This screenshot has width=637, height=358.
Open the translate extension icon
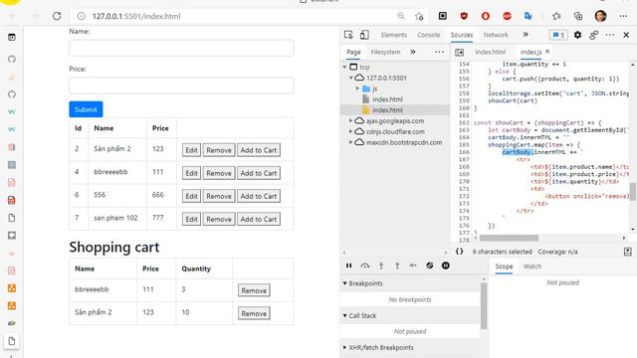click(529, 16)
